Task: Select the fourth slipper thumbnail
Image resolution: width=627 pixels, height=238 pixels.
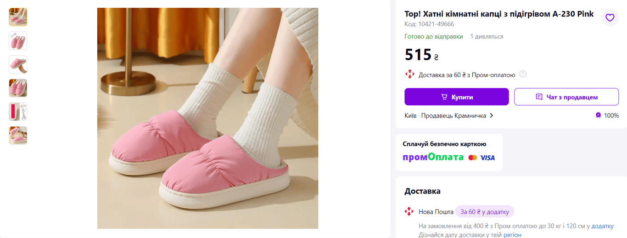Action: click(x=18, y=88)
